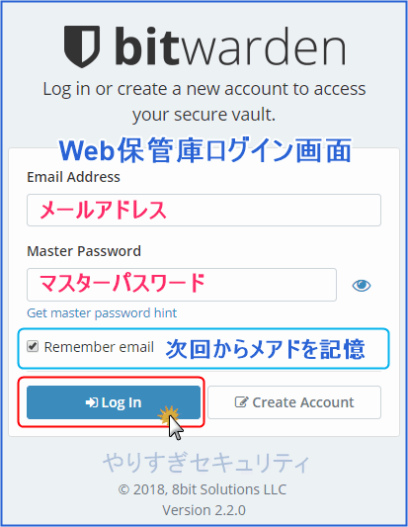This screenshot has width=408, height=527.
Task: Click the やりすぎセキュリティ watermark text
Action: (205, 463)
